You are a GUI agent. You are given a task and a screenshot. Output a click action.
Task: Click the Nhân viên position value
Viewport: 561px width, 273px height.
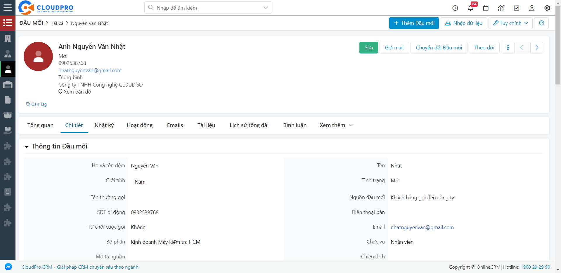pos(402,242)
